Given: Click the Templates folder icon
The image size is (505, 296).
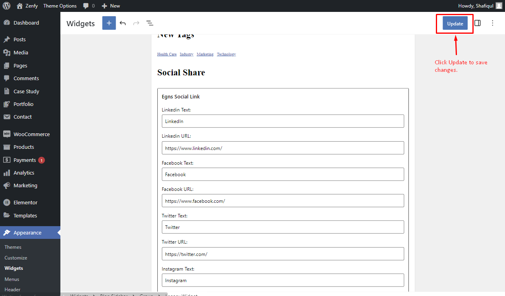Looking at the screenshot, I should [x=7, y=215].
